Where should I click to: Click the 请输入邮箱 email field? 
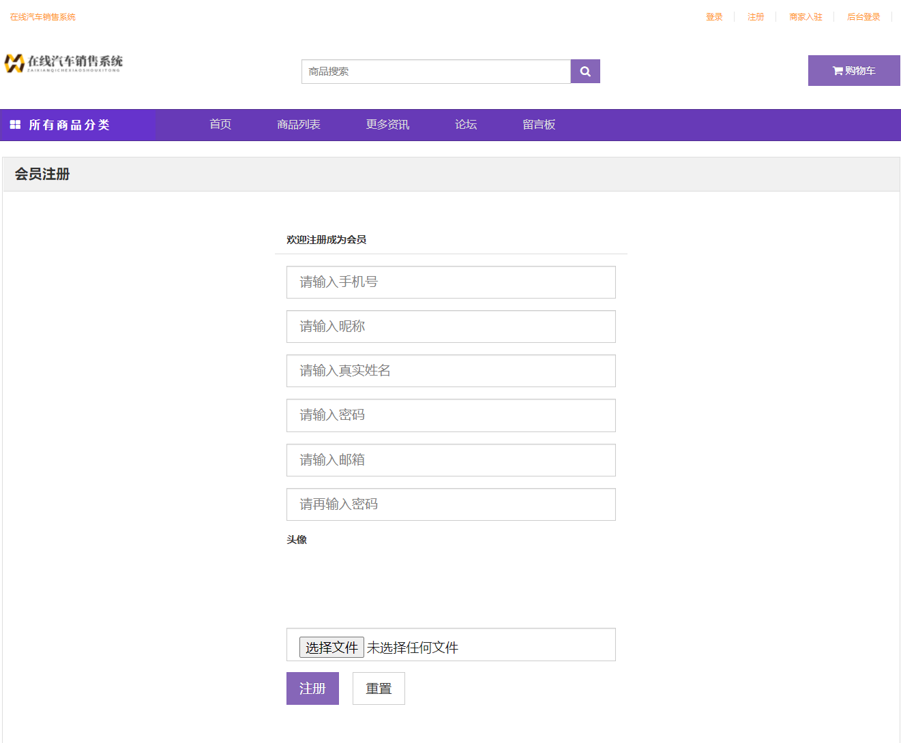pyautogui.click(x=451, y=460)
